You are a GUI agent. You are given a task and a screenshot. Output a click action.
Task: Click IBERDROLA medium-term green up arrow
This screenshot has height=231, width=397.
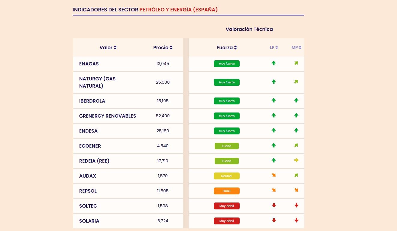(x=296, y=100)
